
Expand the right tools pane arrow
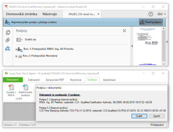click(167, 42)
